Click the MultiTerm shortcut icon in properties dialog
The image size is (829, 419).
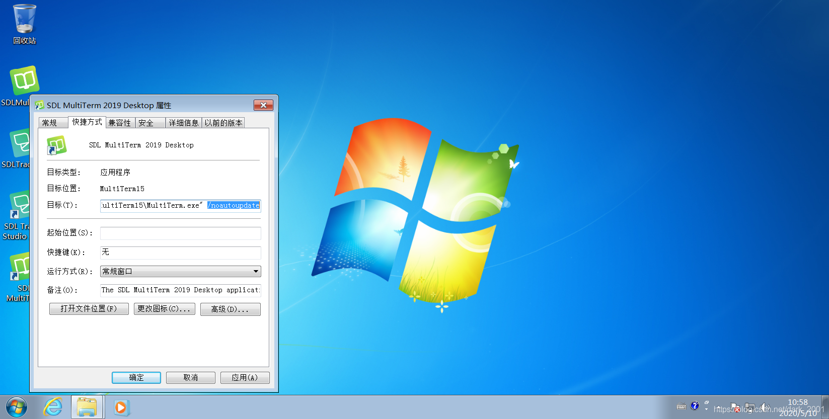pyautogui.click(x=56, y=145)
